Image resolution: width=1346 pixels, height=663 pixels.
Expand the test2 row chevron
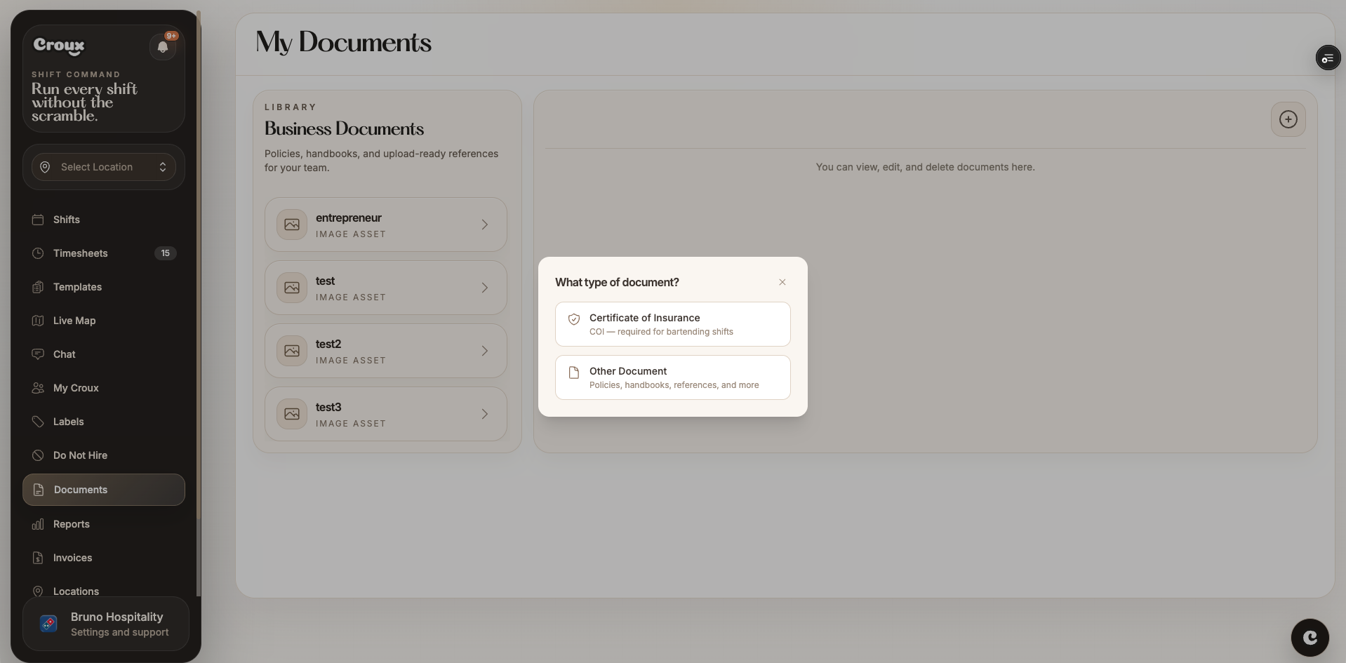click(485, 351)
